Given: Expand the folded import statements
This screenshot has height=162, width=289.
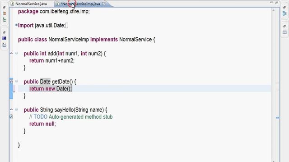Looking at the screenshot, I should point(16,25).
